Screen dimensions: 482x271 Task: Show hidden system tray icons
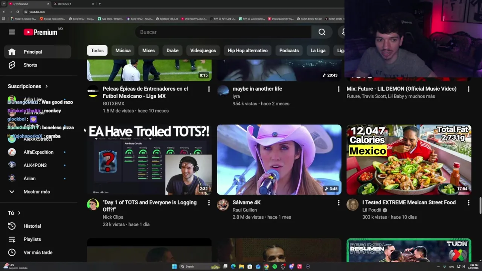pos(439,266)
